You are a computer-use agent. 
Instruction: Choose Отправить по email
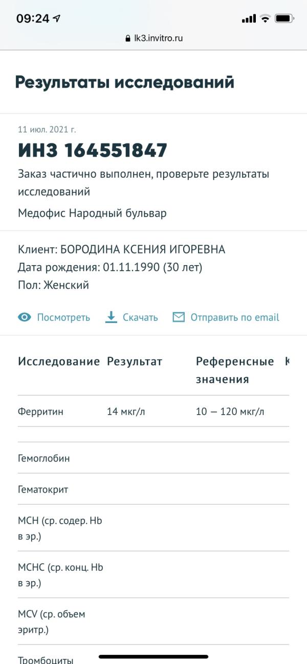pos(235,317)
